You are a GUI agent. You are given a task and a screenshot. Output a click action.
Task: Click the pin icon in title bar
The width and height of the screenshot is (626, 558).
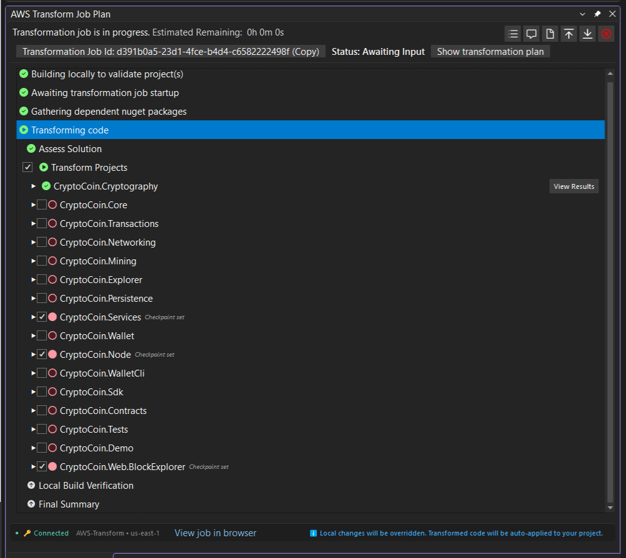coord(597,14)
